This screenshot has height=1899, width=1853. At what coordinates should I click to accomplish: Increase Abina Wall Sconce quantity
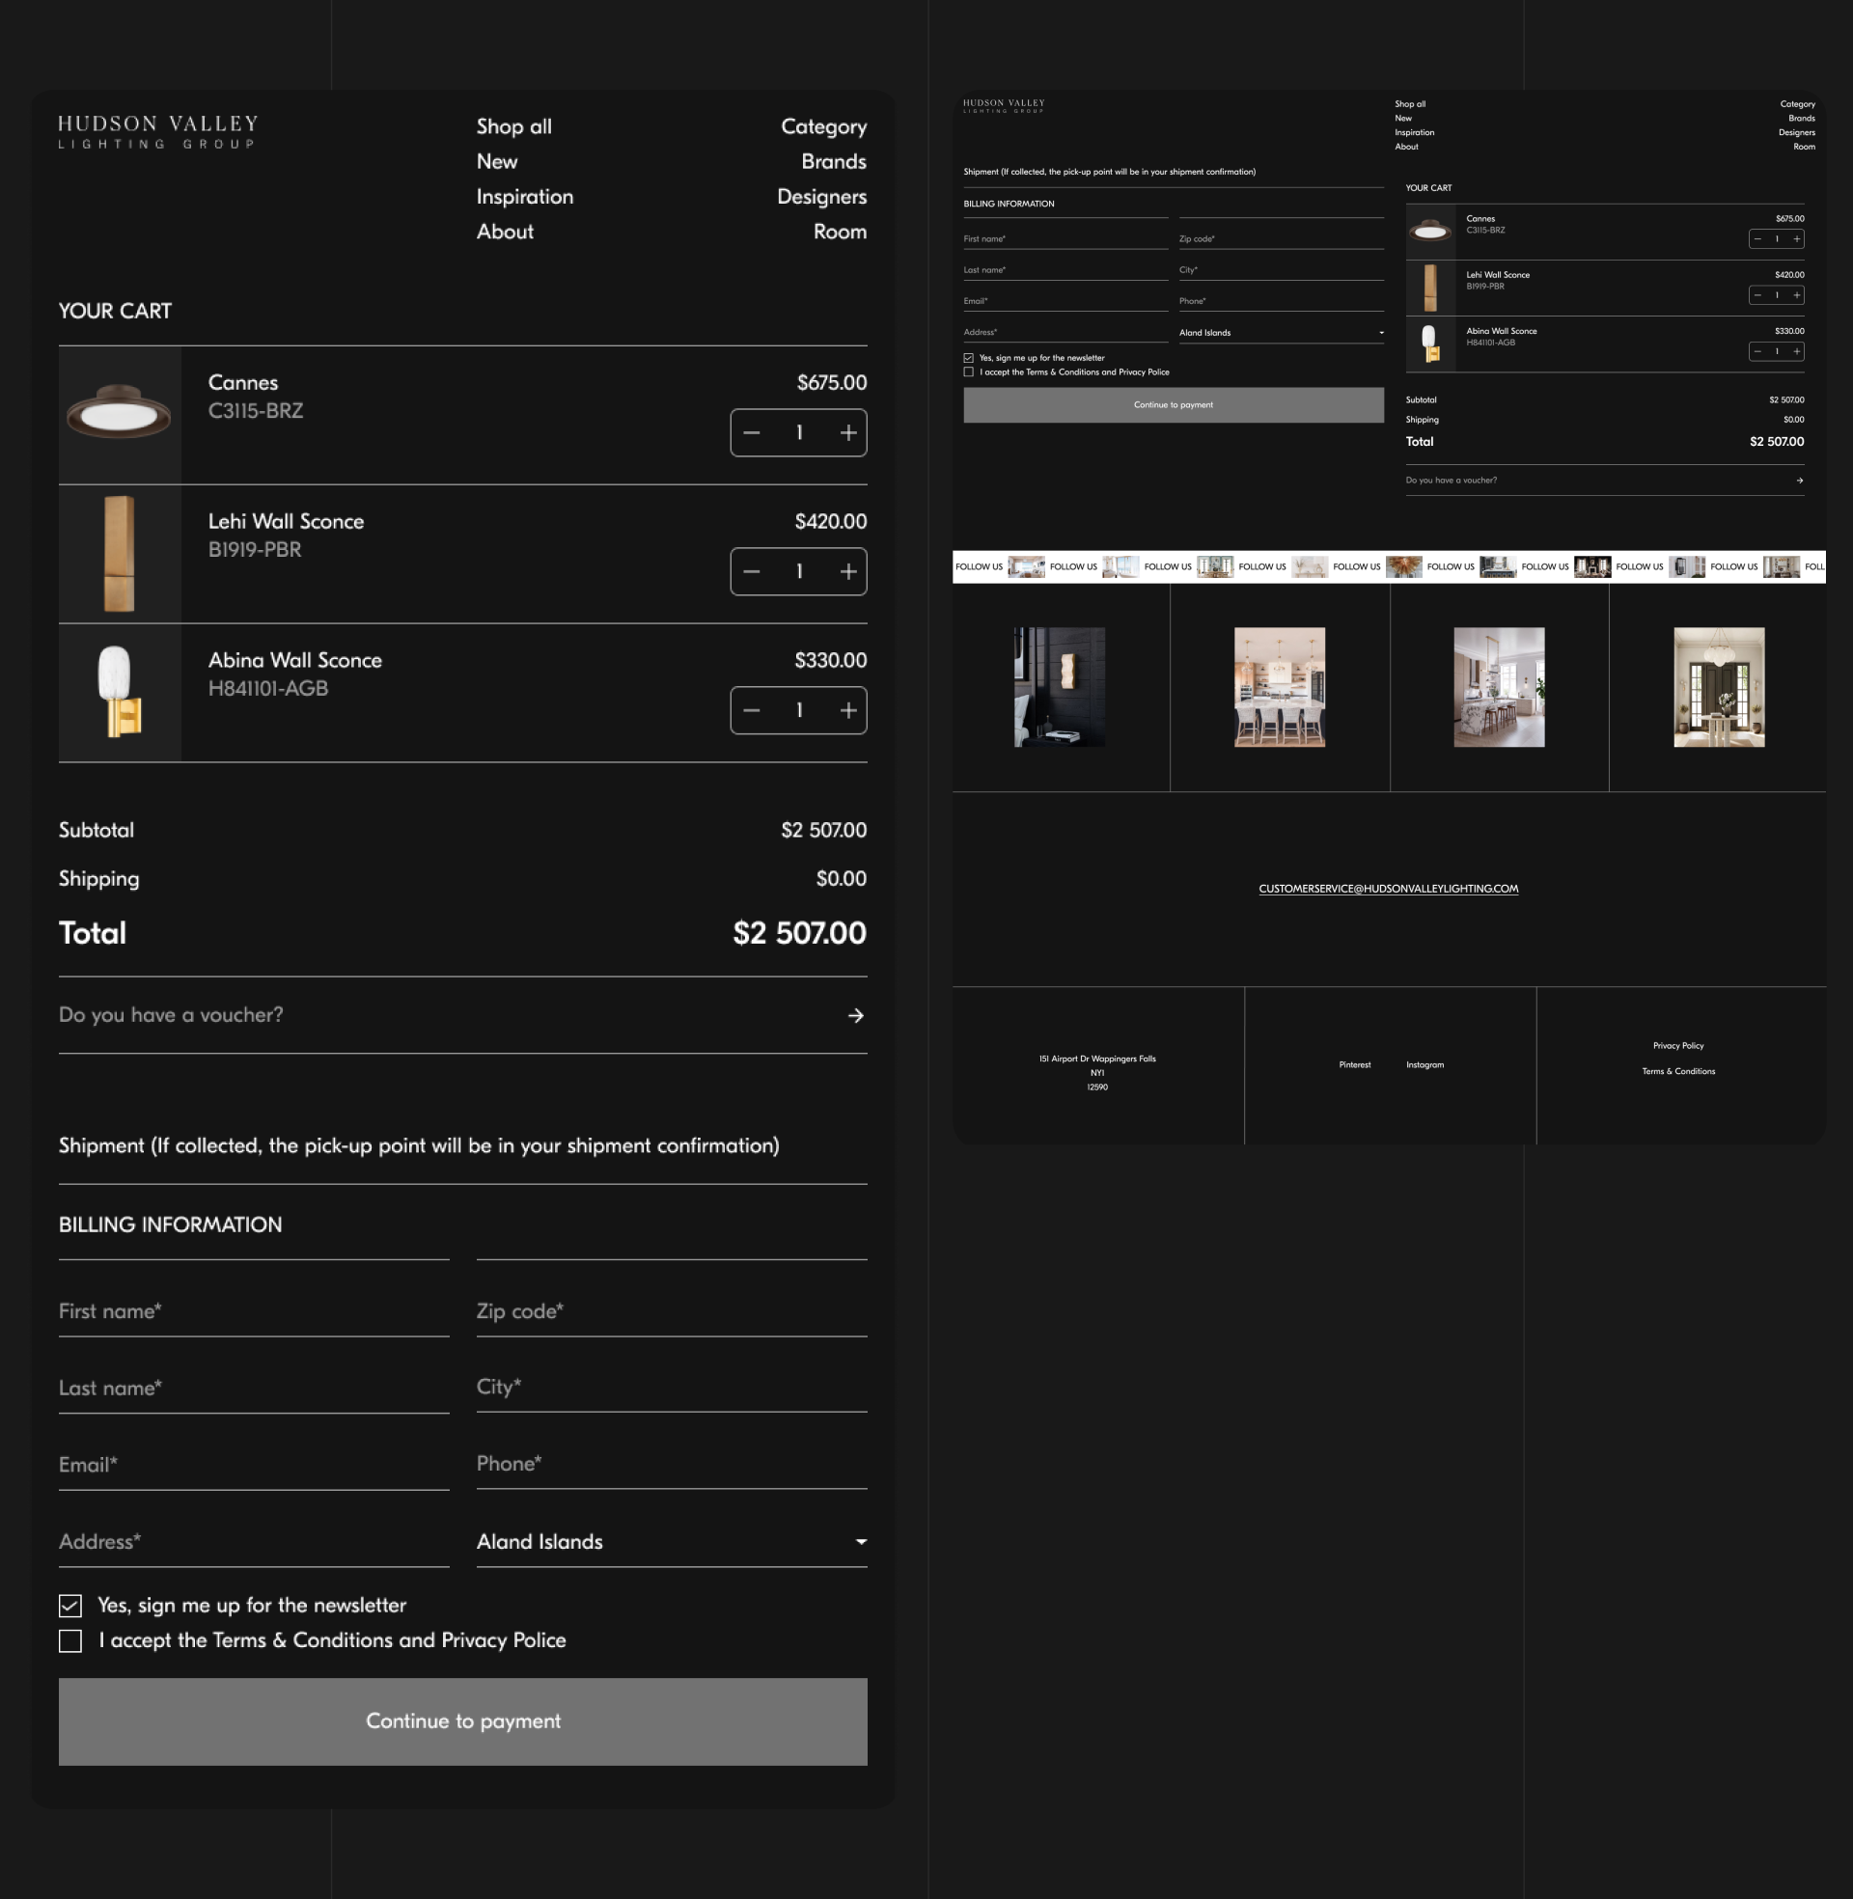(847, 711)
